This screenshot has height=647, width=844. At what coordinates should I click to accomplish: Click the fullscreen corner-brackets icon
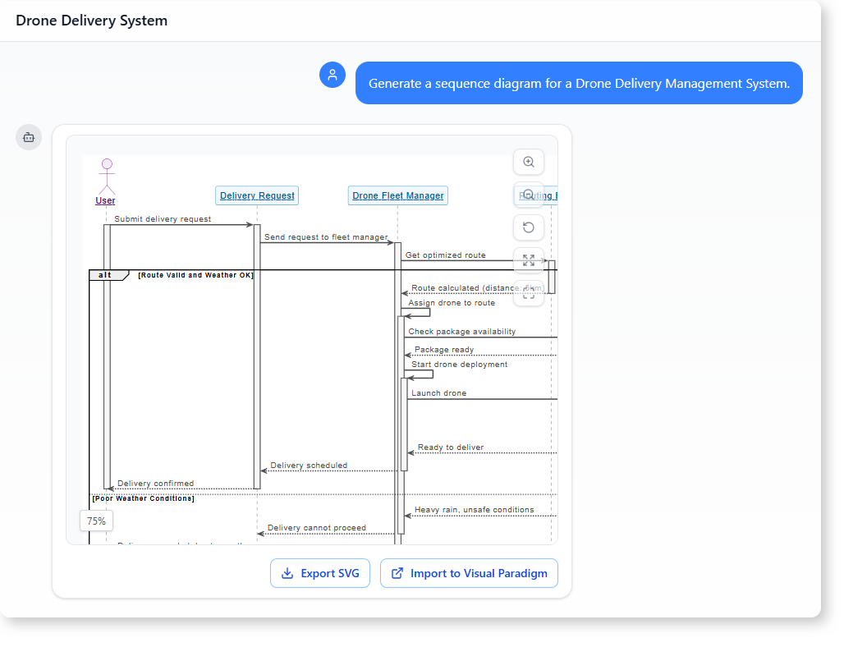[x=529, y=292]
